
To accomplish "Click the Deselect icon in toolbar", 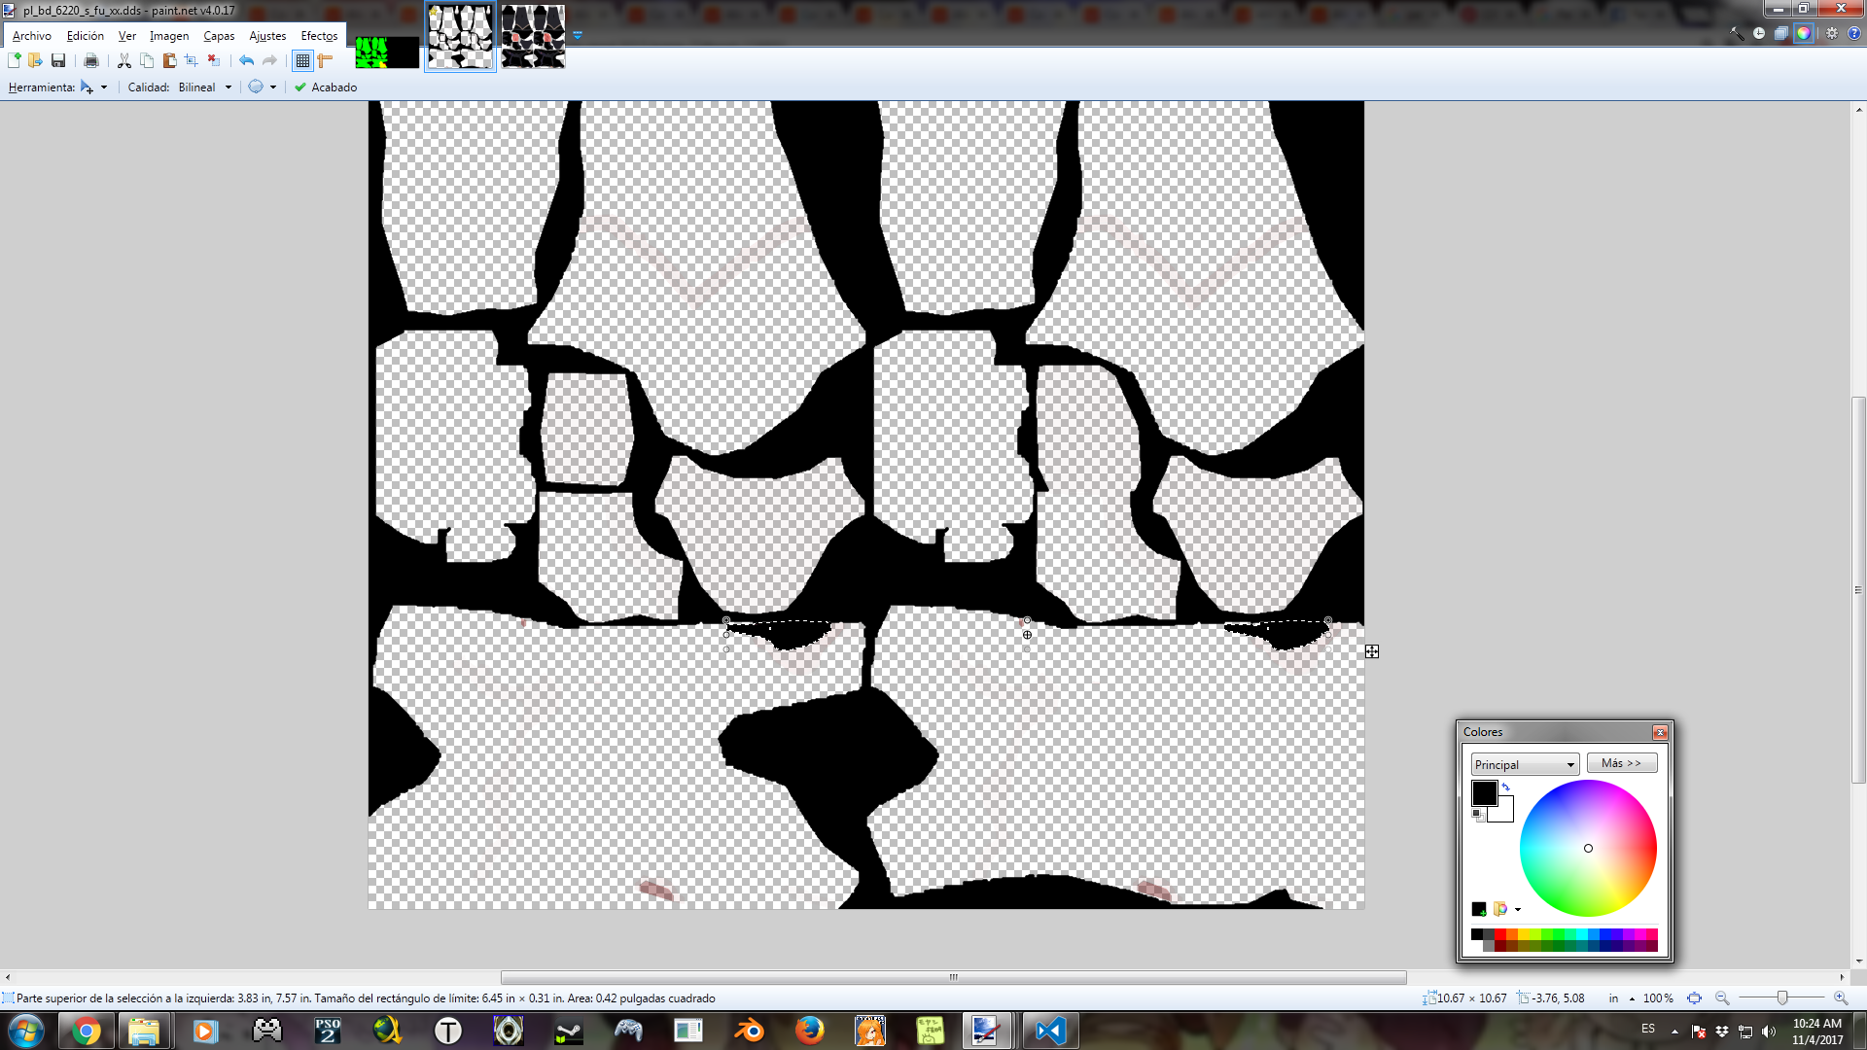I will click(x=214, y=60).
